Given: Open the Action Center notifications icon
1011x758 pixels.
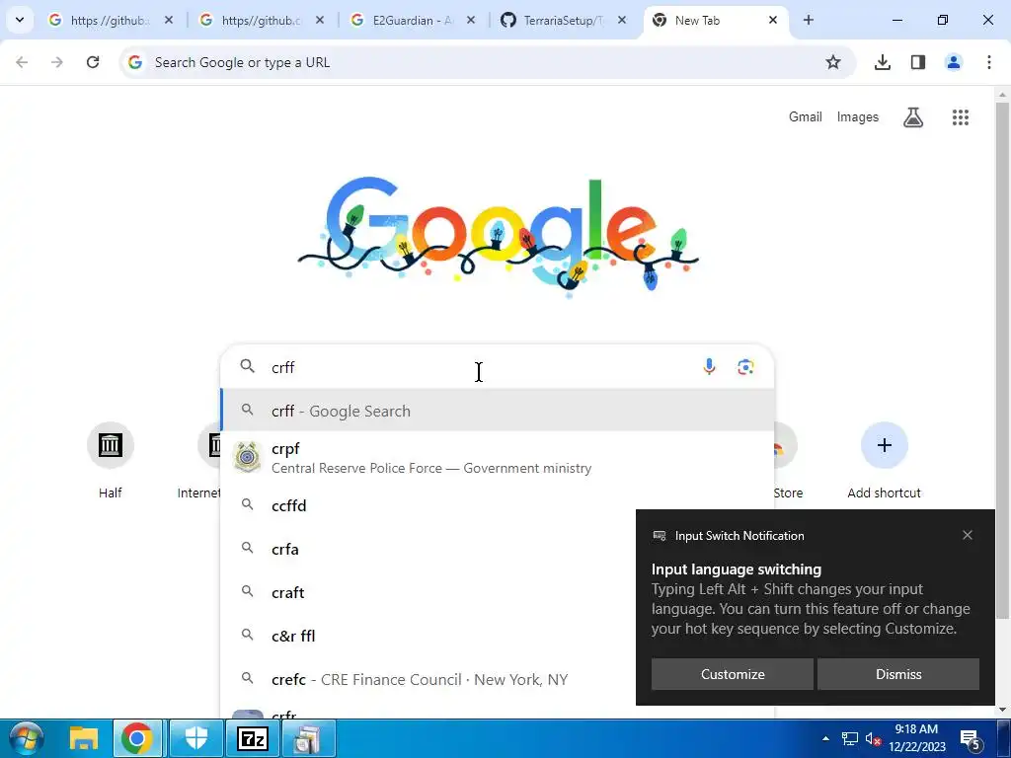Looking at the screenshot, I should (972, 739).
